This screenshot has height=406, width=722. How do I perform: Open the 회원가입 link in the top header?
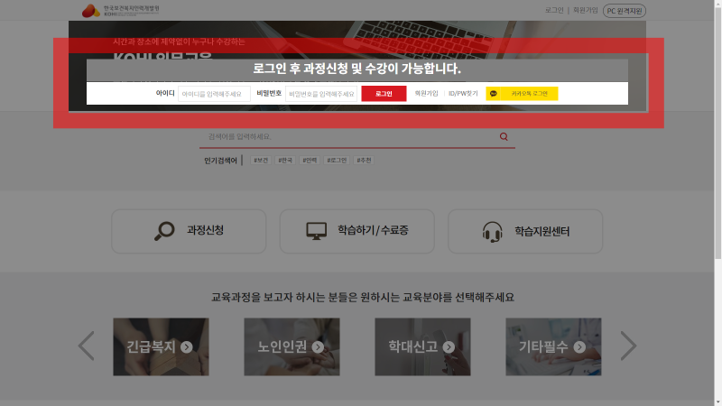pyautogui.click(x=585, y=10)
